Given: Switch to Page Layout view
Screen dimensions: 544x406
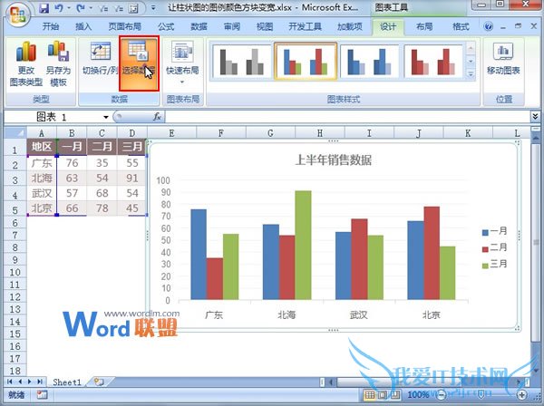Looking at the screenshot, I should (x=383, y=394).
